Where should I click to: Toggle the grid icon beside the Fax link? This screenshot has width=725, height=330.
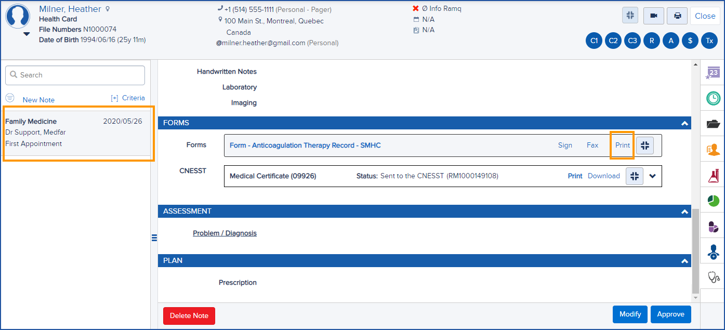[645, 146]
